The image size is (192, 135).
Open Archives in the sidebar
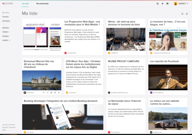(x=6, y=21)
